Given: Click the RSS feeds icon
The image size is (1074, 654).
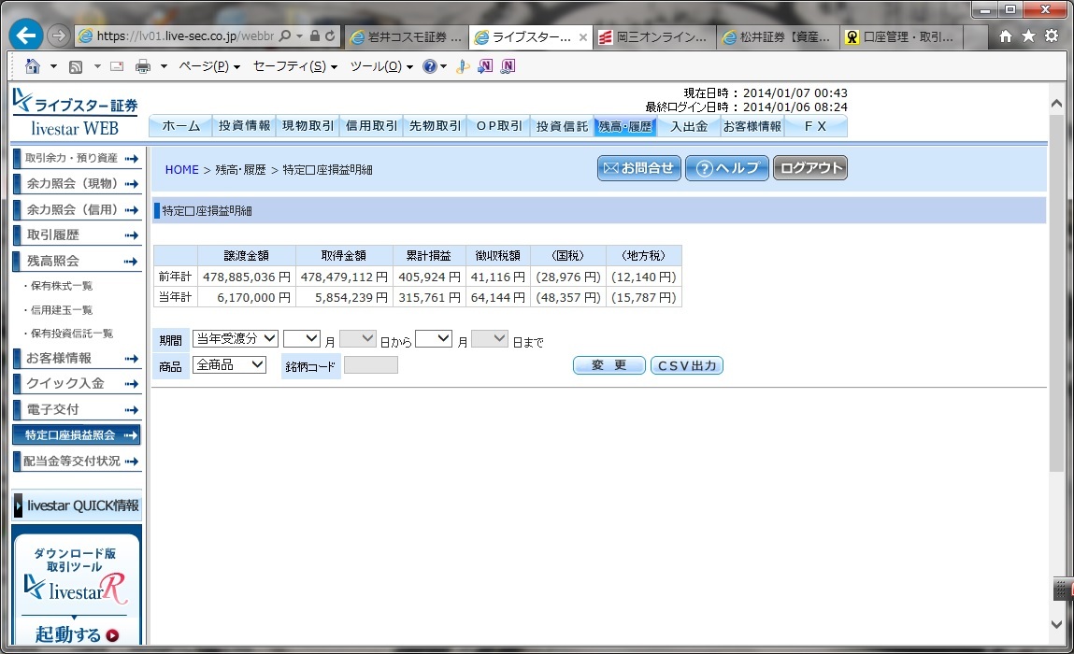Looking at the screenshot, I should pyautogui.click(x=76, y=66).
